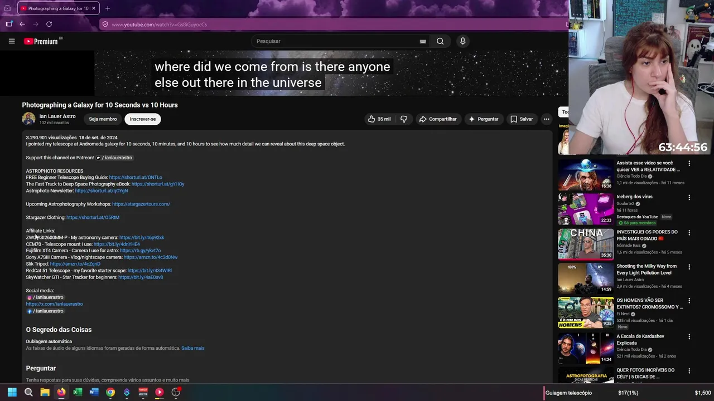Viewport: 714px width, 401px height.
Task: Open 'Iceberg dos vírus' video thumbnail
Action: [586, 209]
